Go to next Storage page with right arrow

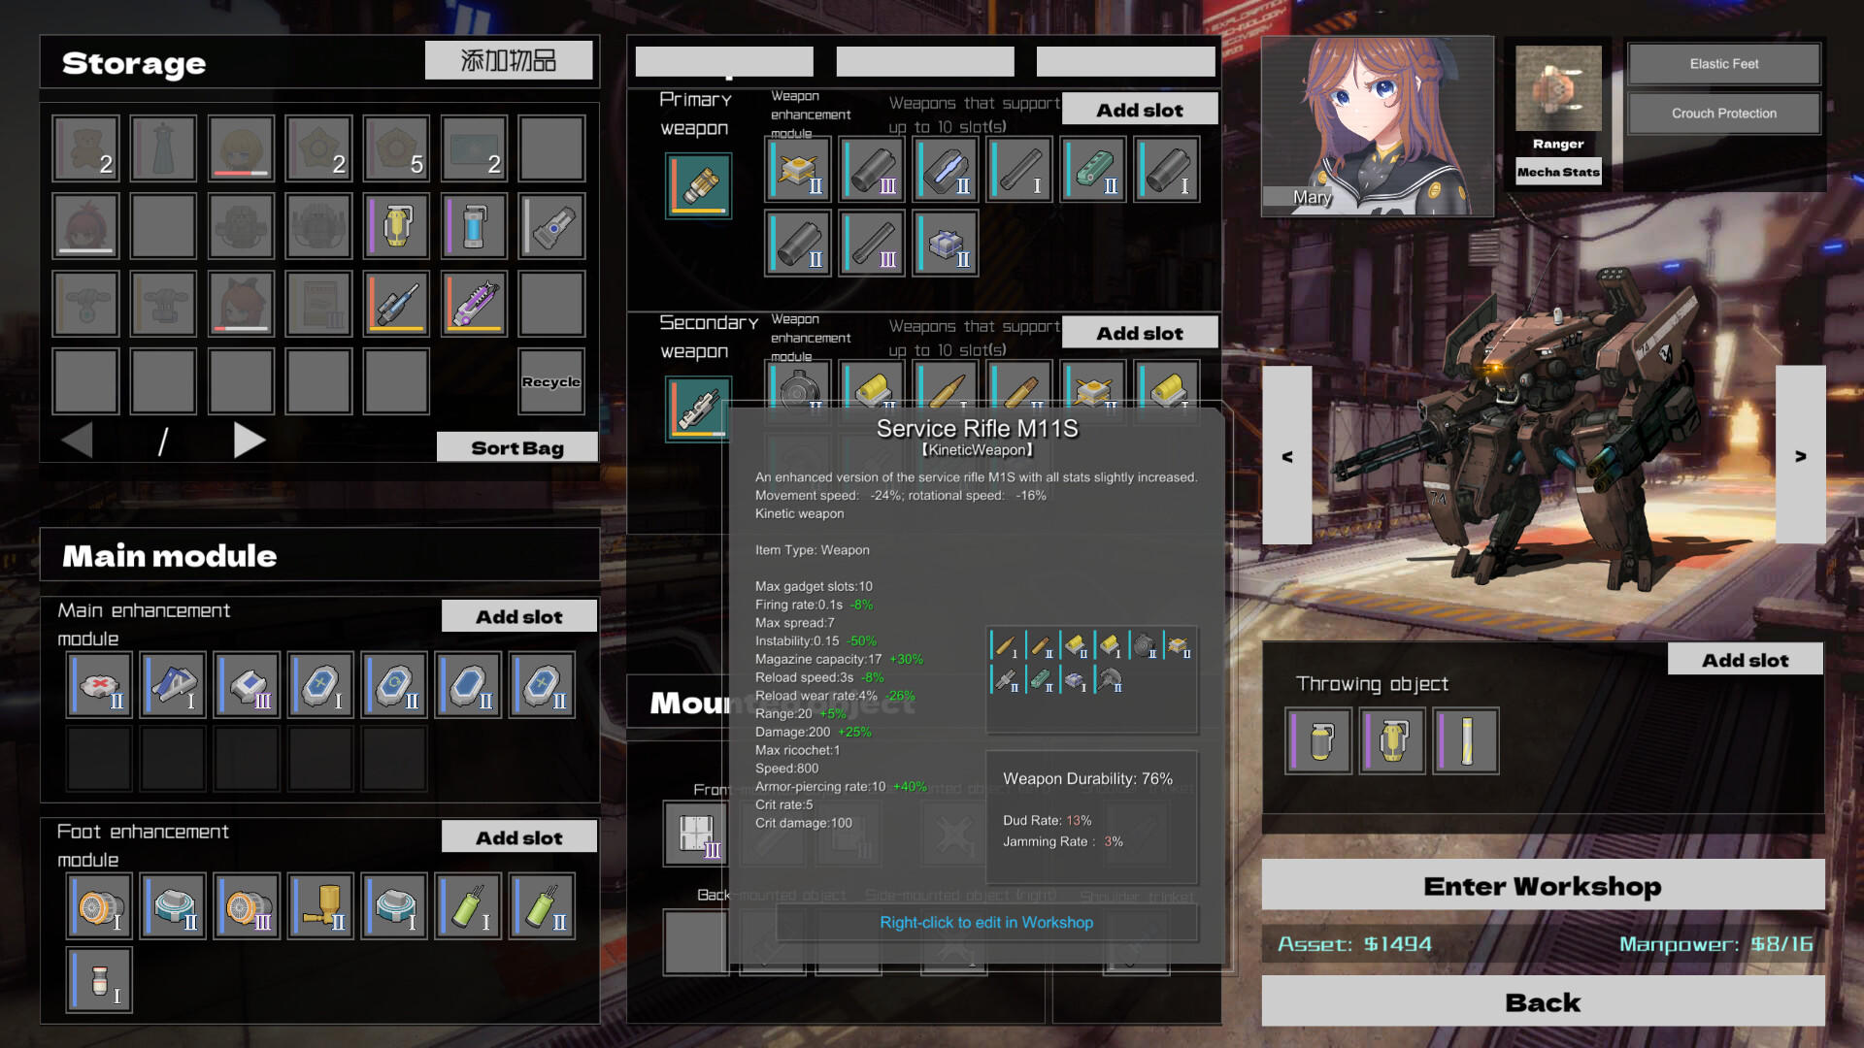(250, 440)
